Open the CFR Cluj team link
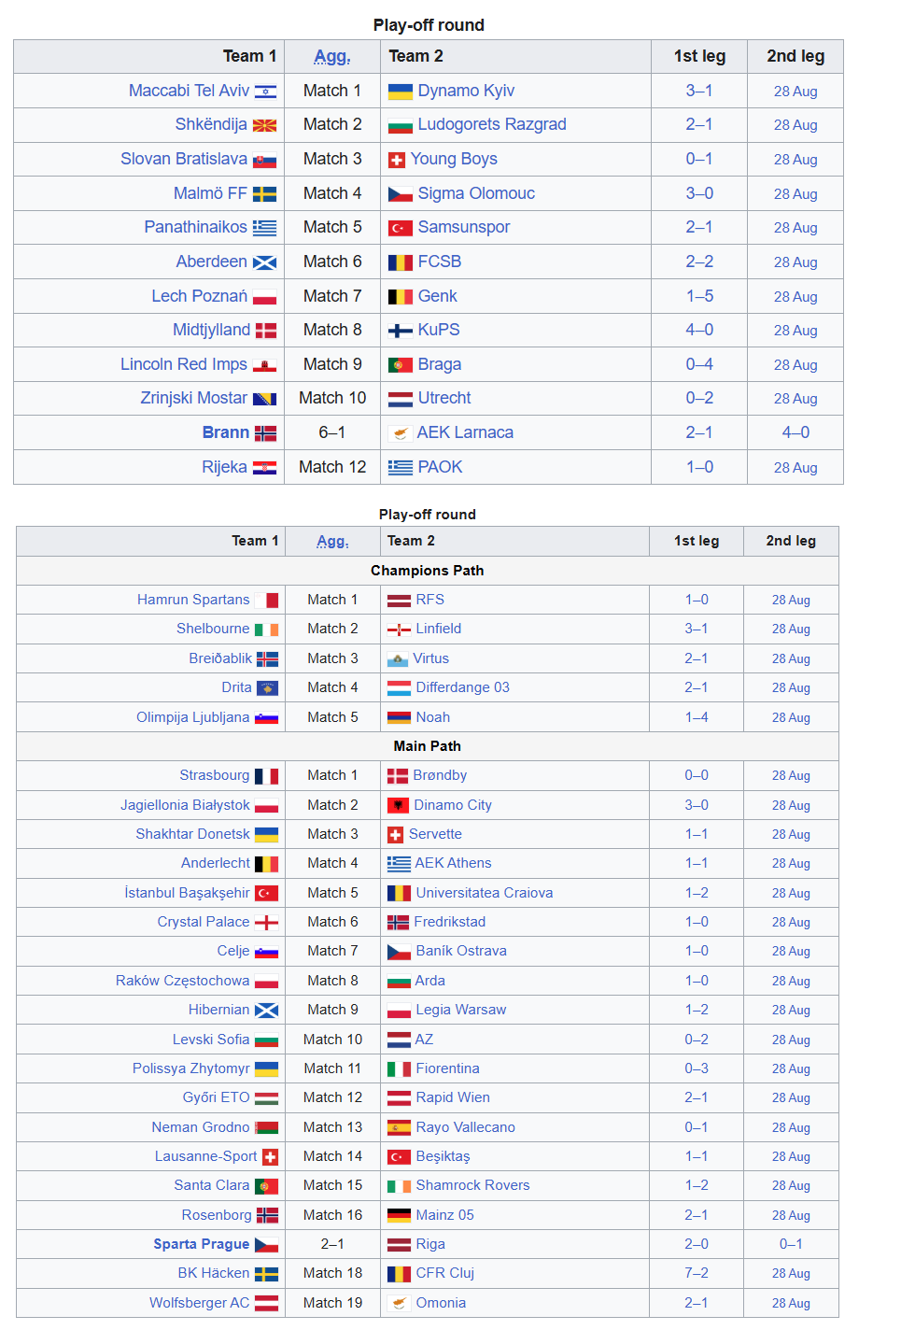The image size is (901, 1330). (x=445, y=1274)
